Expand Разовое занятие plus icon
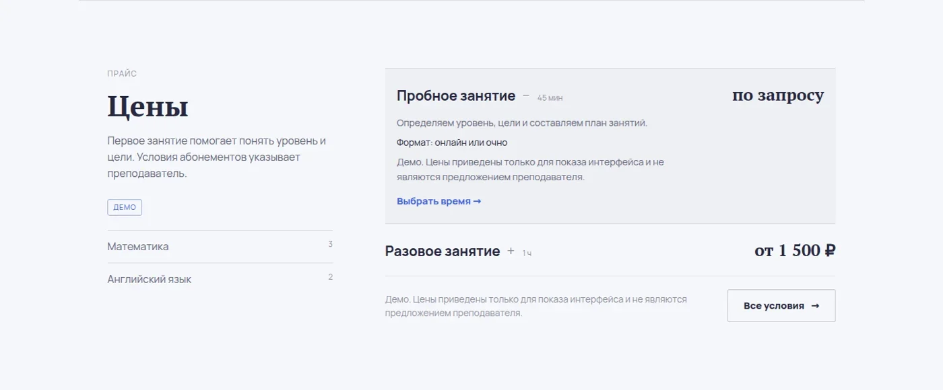943x390 pixels. pyautogui.click(x=511, y=251)
